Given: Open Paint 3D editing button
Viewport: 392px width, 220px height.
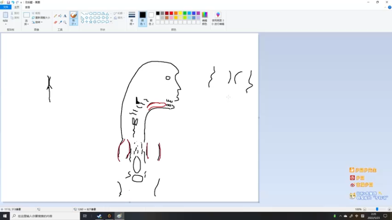Looking at the screenshot, I should click(218, 18).
